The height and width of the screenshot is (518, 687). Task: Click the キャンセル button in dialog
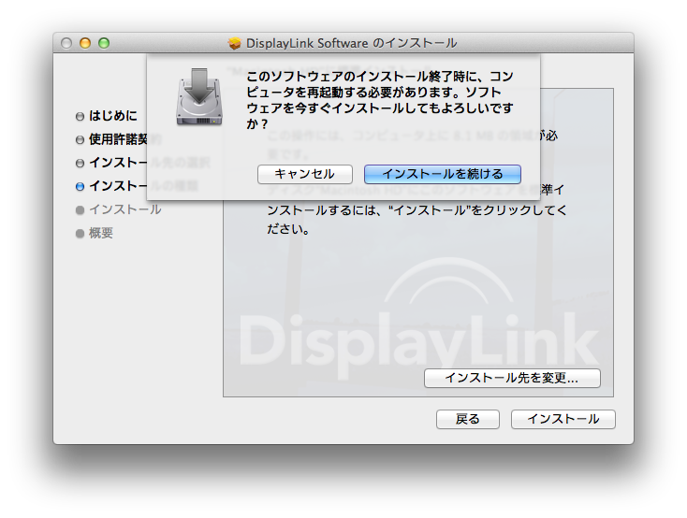point(305,174)
